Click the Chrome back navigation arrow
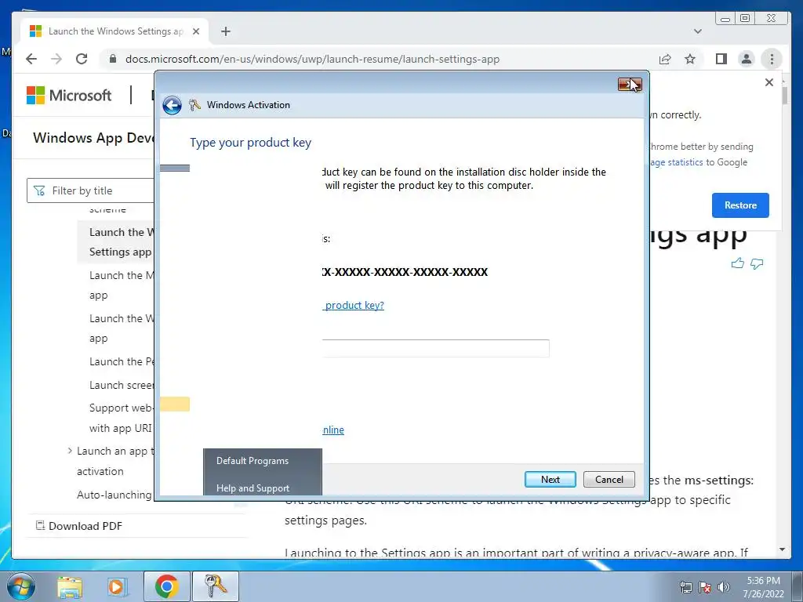 [31, 59]
